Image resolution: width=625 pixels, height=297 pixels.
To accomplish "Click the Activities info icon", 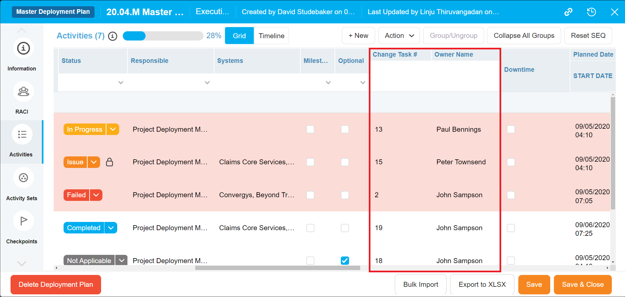I will click(113, 36).
